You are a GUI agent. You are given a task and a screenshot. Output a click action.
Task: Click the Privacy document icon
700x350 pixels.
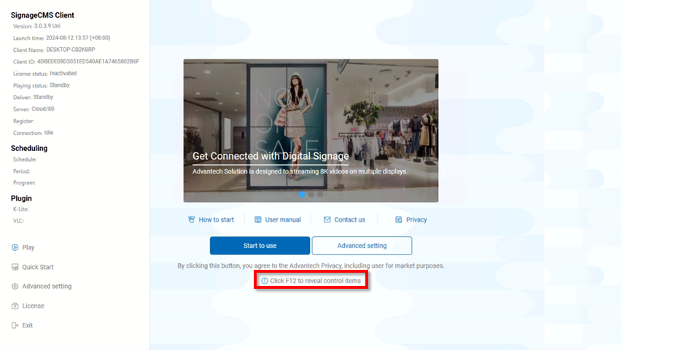coord(399,219)
